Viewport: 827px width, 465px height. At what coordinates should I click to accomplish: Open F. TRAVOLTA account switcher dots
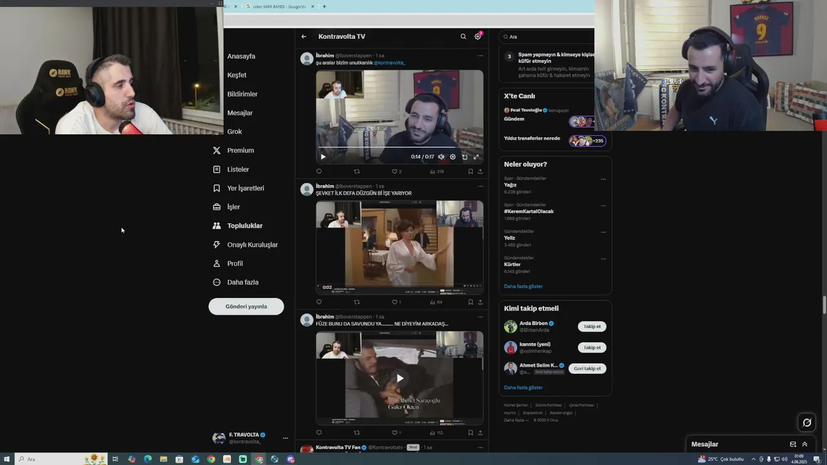tap(285, 438)
